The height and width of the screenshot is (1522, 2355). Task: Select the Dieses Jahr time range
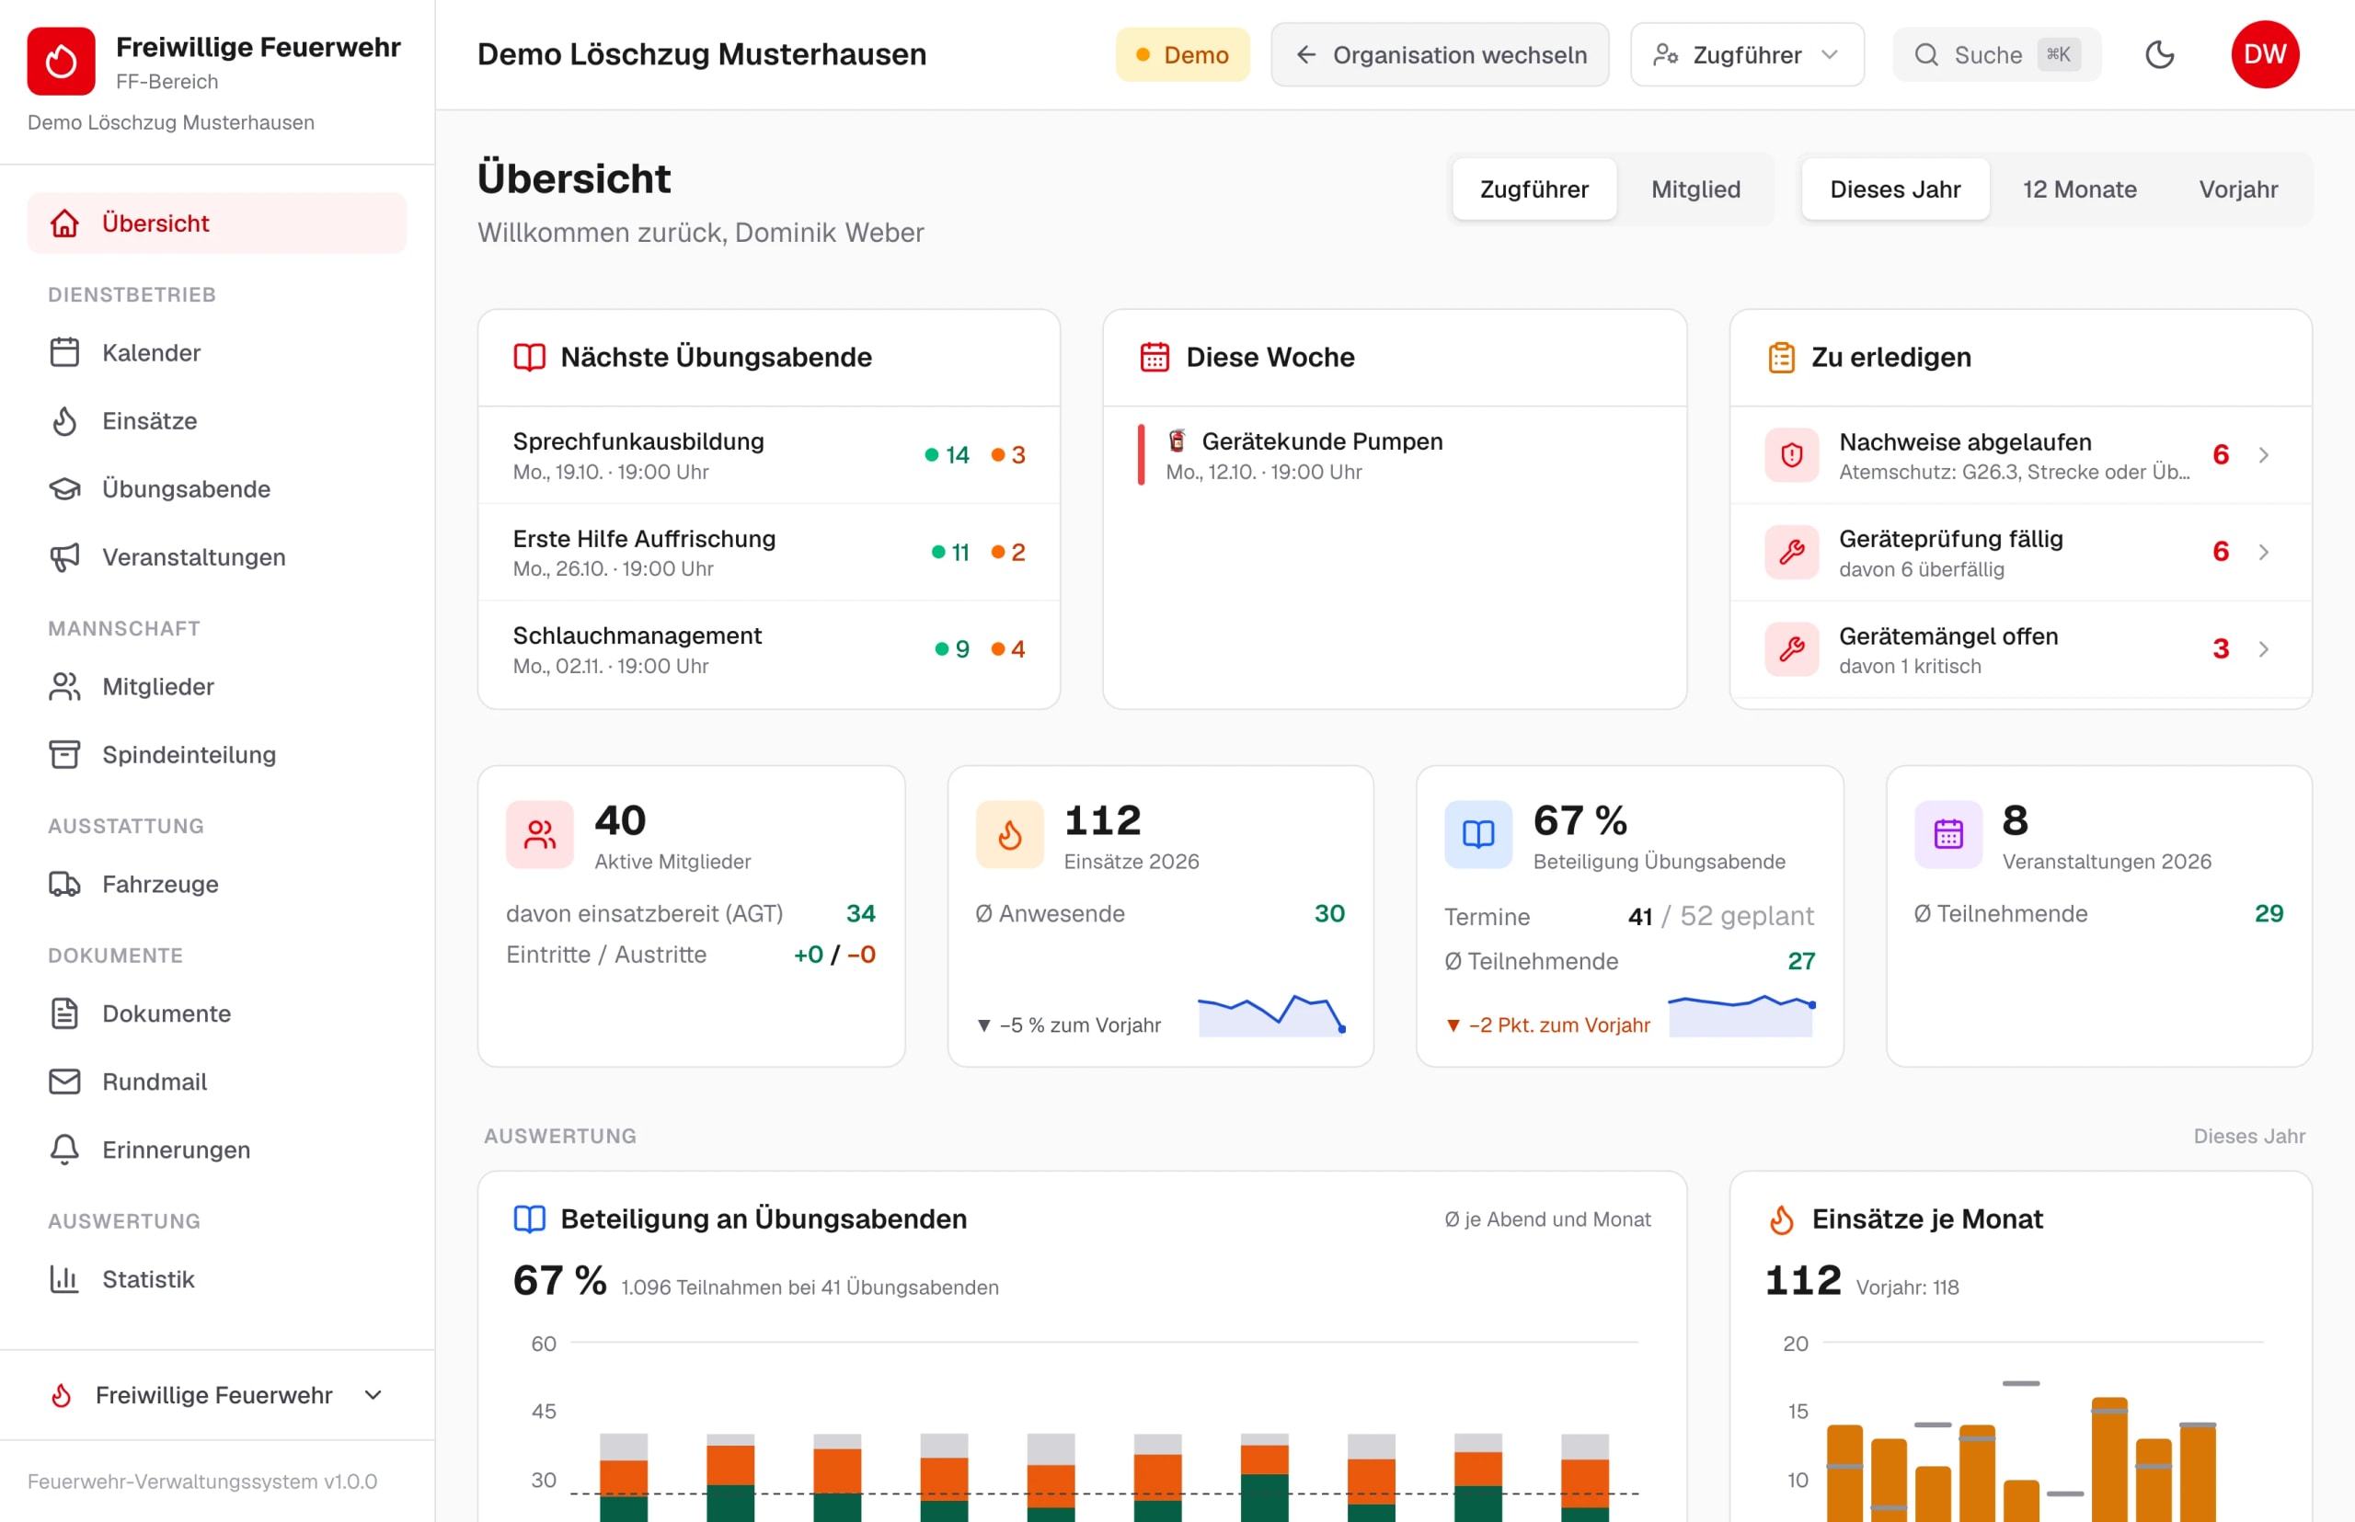(1895, 189)
